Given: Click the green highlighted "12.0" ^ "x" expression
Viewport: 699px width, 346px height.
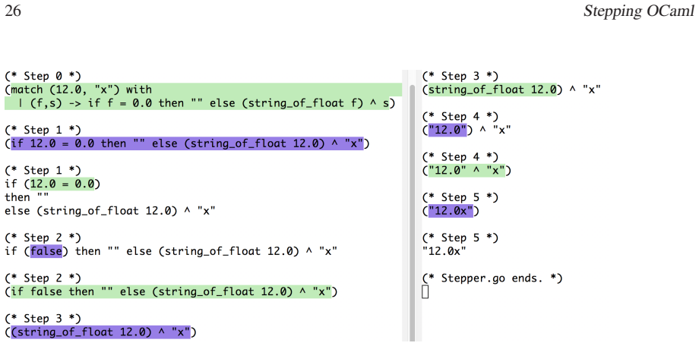Looking at the screenshot, I should [x=467, y=171].
